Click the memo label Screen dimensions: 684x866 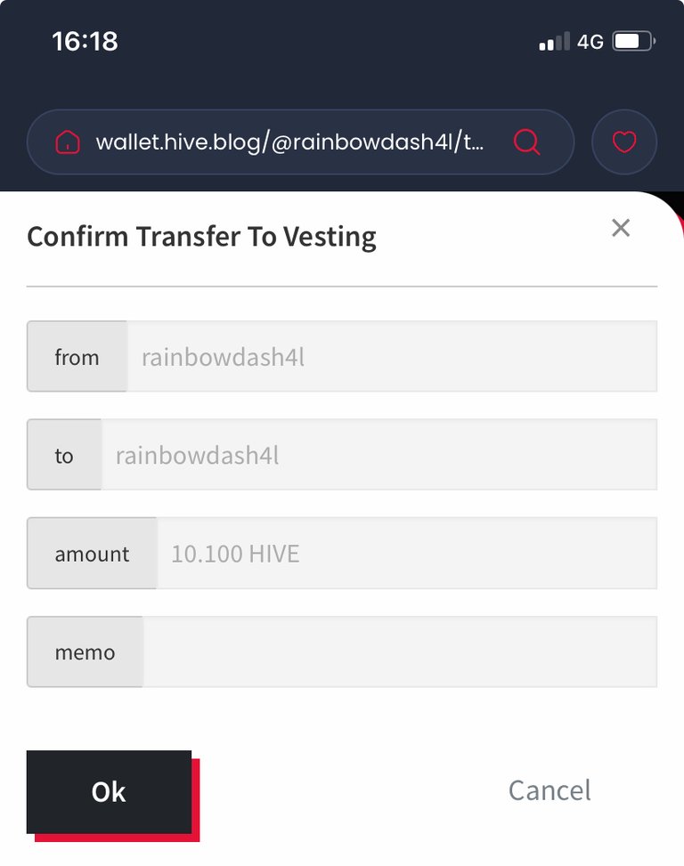pos(85,652)
